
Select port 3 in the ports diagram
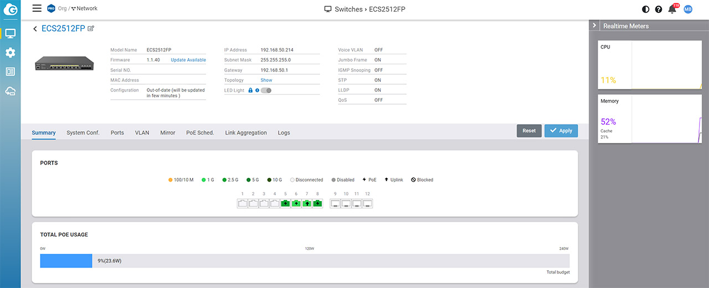click(x=264, y=203)
